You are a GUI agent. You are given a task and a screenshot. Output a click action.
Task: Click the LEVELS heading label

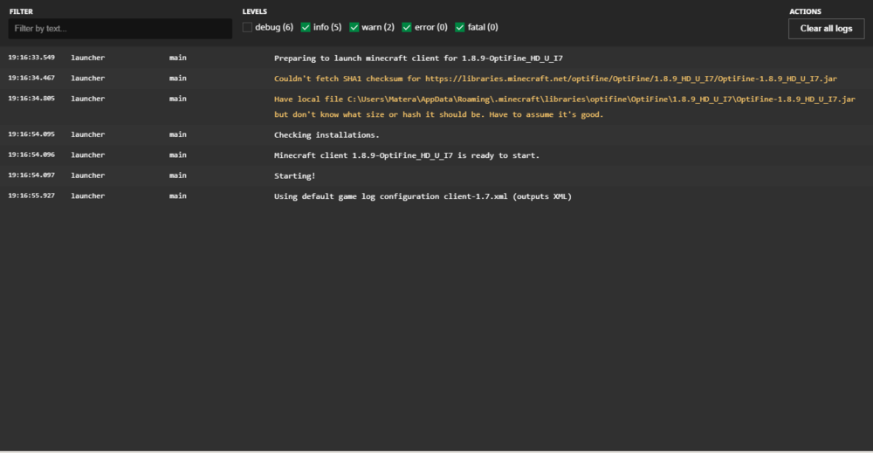[254, 11]
